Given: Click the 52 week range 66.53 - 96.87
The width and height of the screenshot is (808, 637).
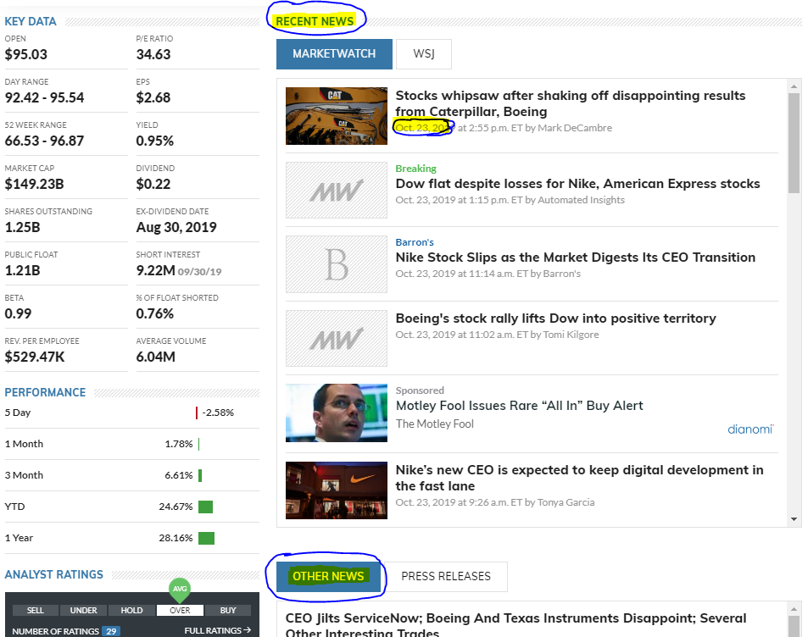Looking at the screenshot, I should click(x=44, y=141).
